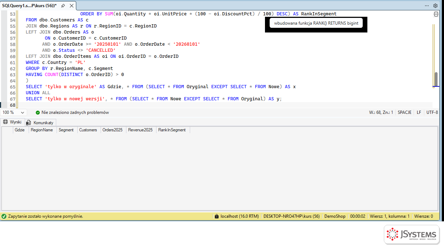Screen dimensions: 444x247
Task: Click the 'Wiersze: 0' row count
Action: (424, 216)
